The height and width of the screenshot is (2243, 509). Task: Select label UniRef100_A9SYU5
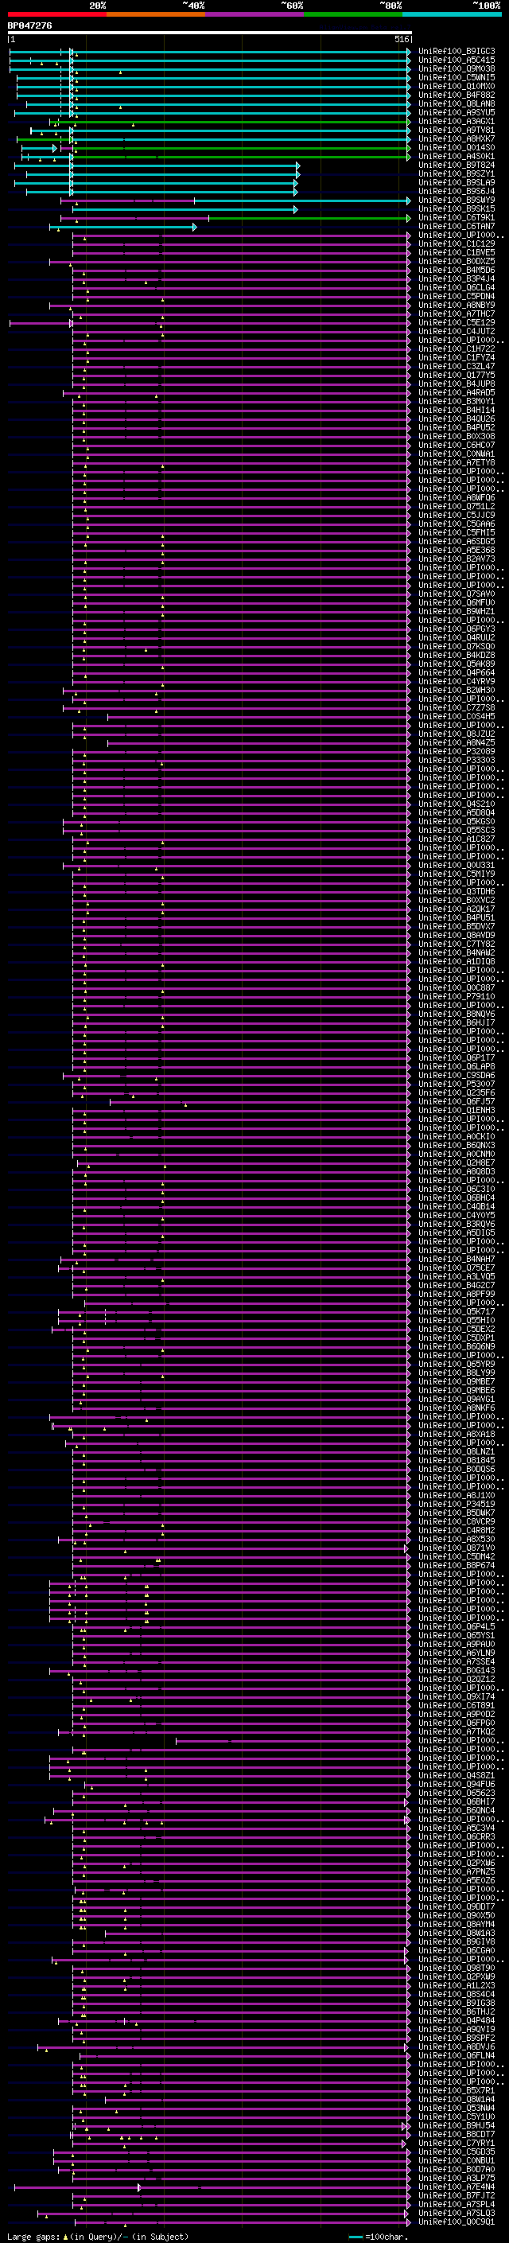coord(457,112)
